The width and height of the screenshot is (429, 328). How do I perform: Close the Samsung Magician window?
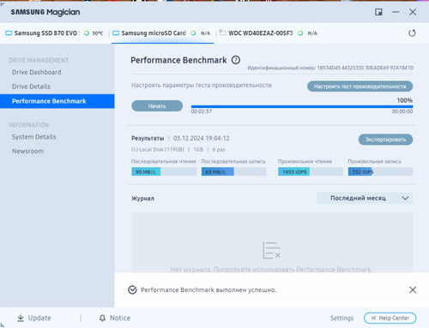tap(413, 12)
